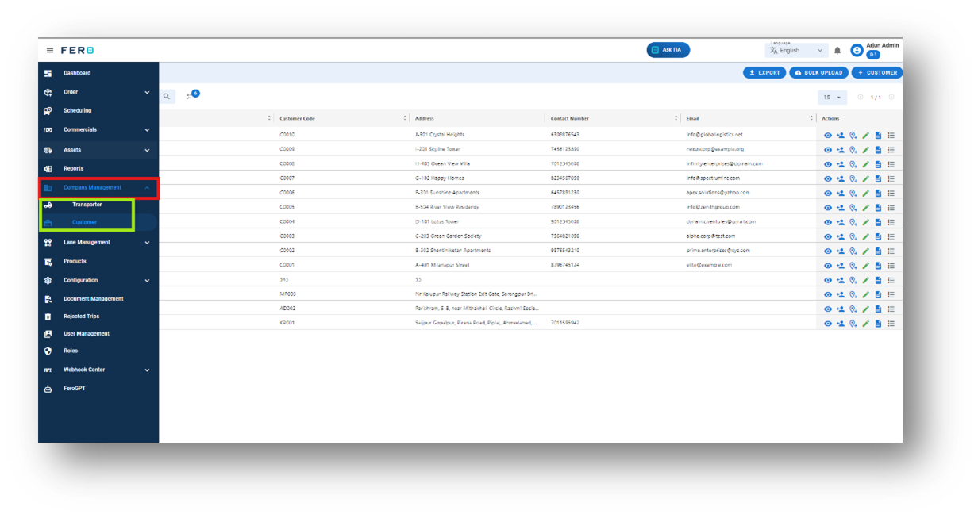Open list icon for customer C0001

pyautogui.click(x=891, y=265)
